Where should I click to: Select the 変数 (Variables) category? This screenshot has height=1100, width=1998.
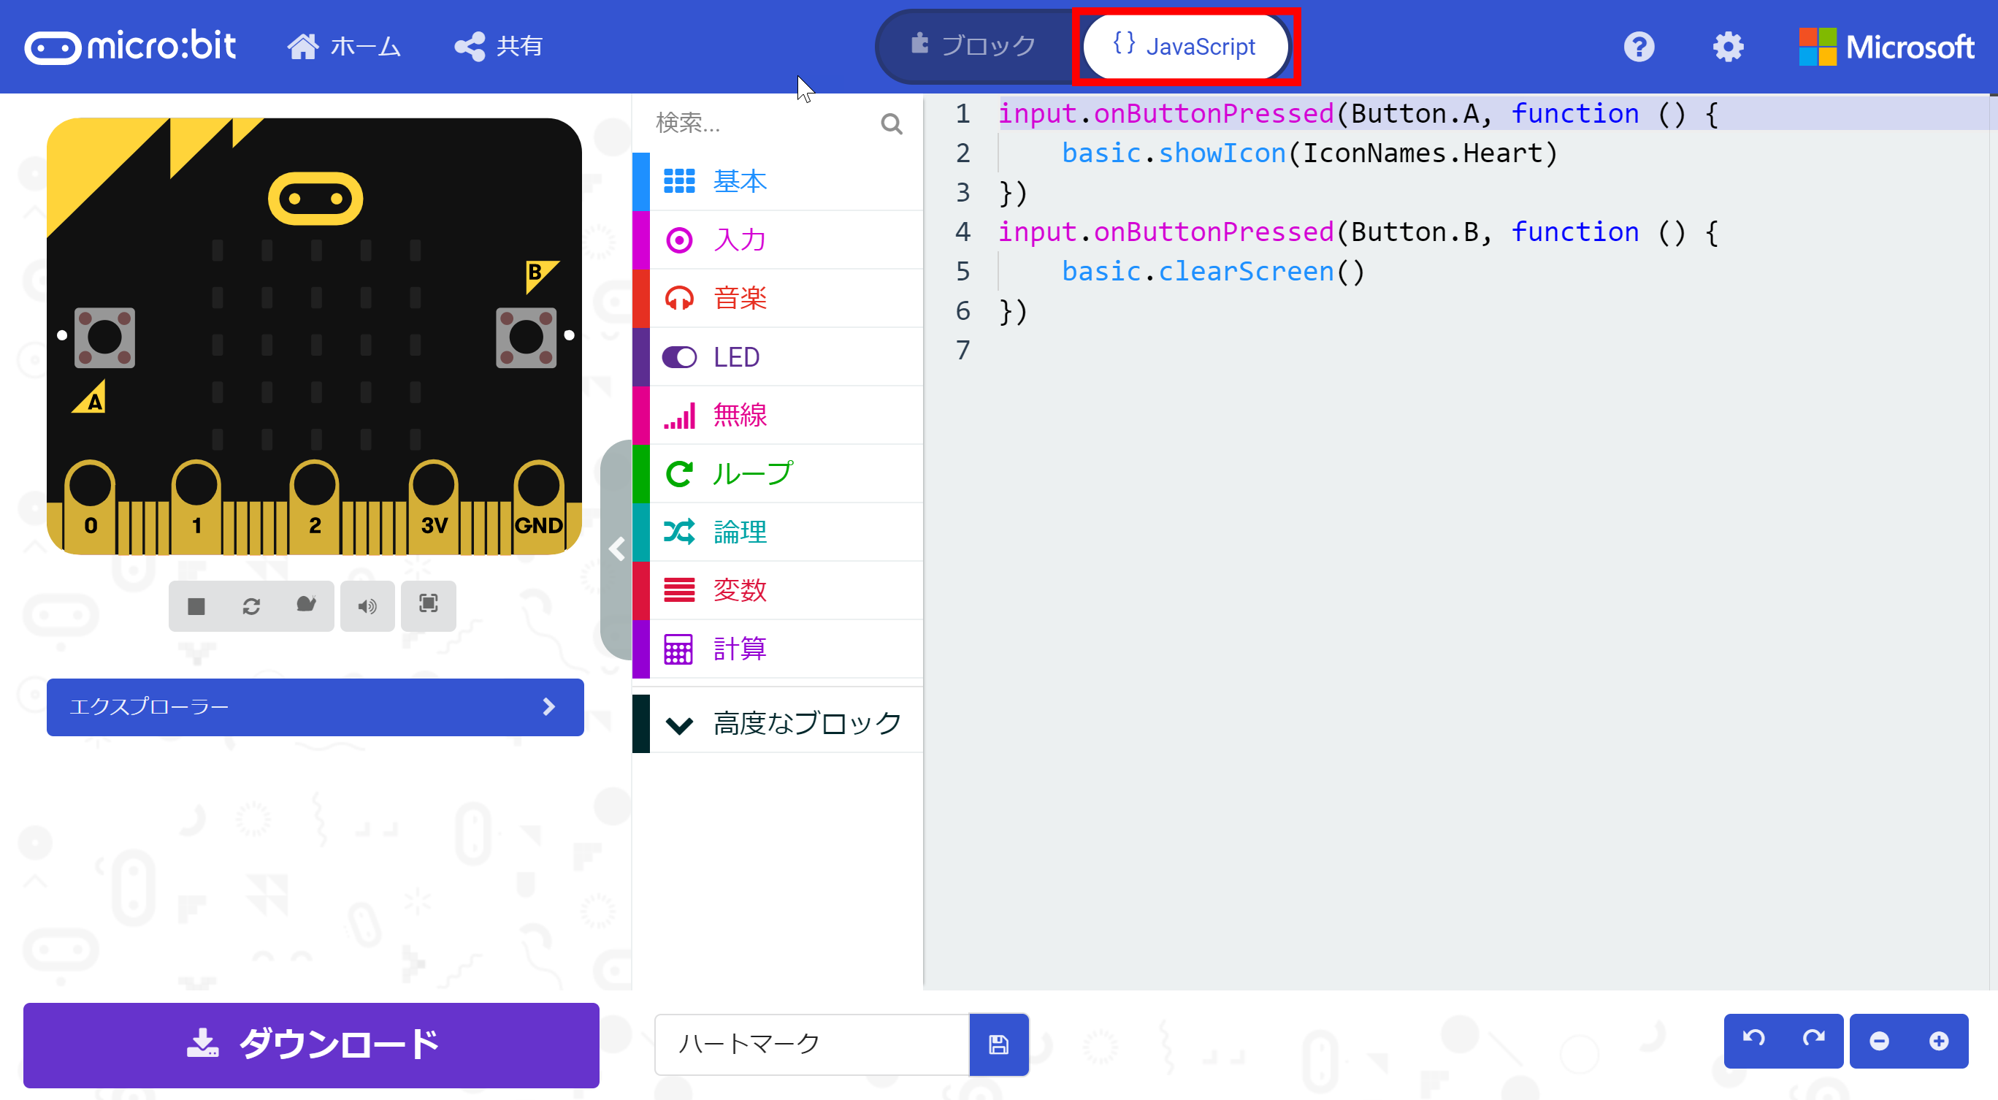tap(738, 590)
